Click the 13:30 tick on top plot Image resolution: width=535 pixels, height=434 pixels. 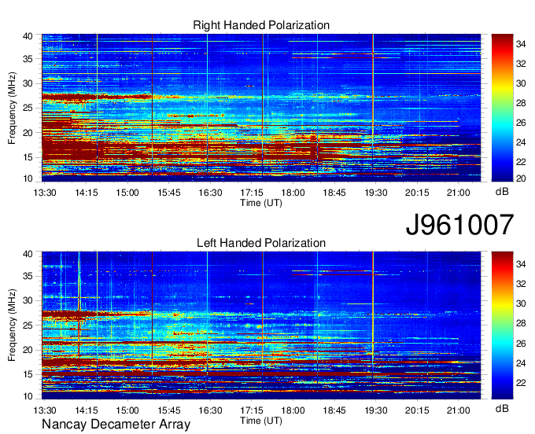45,193
